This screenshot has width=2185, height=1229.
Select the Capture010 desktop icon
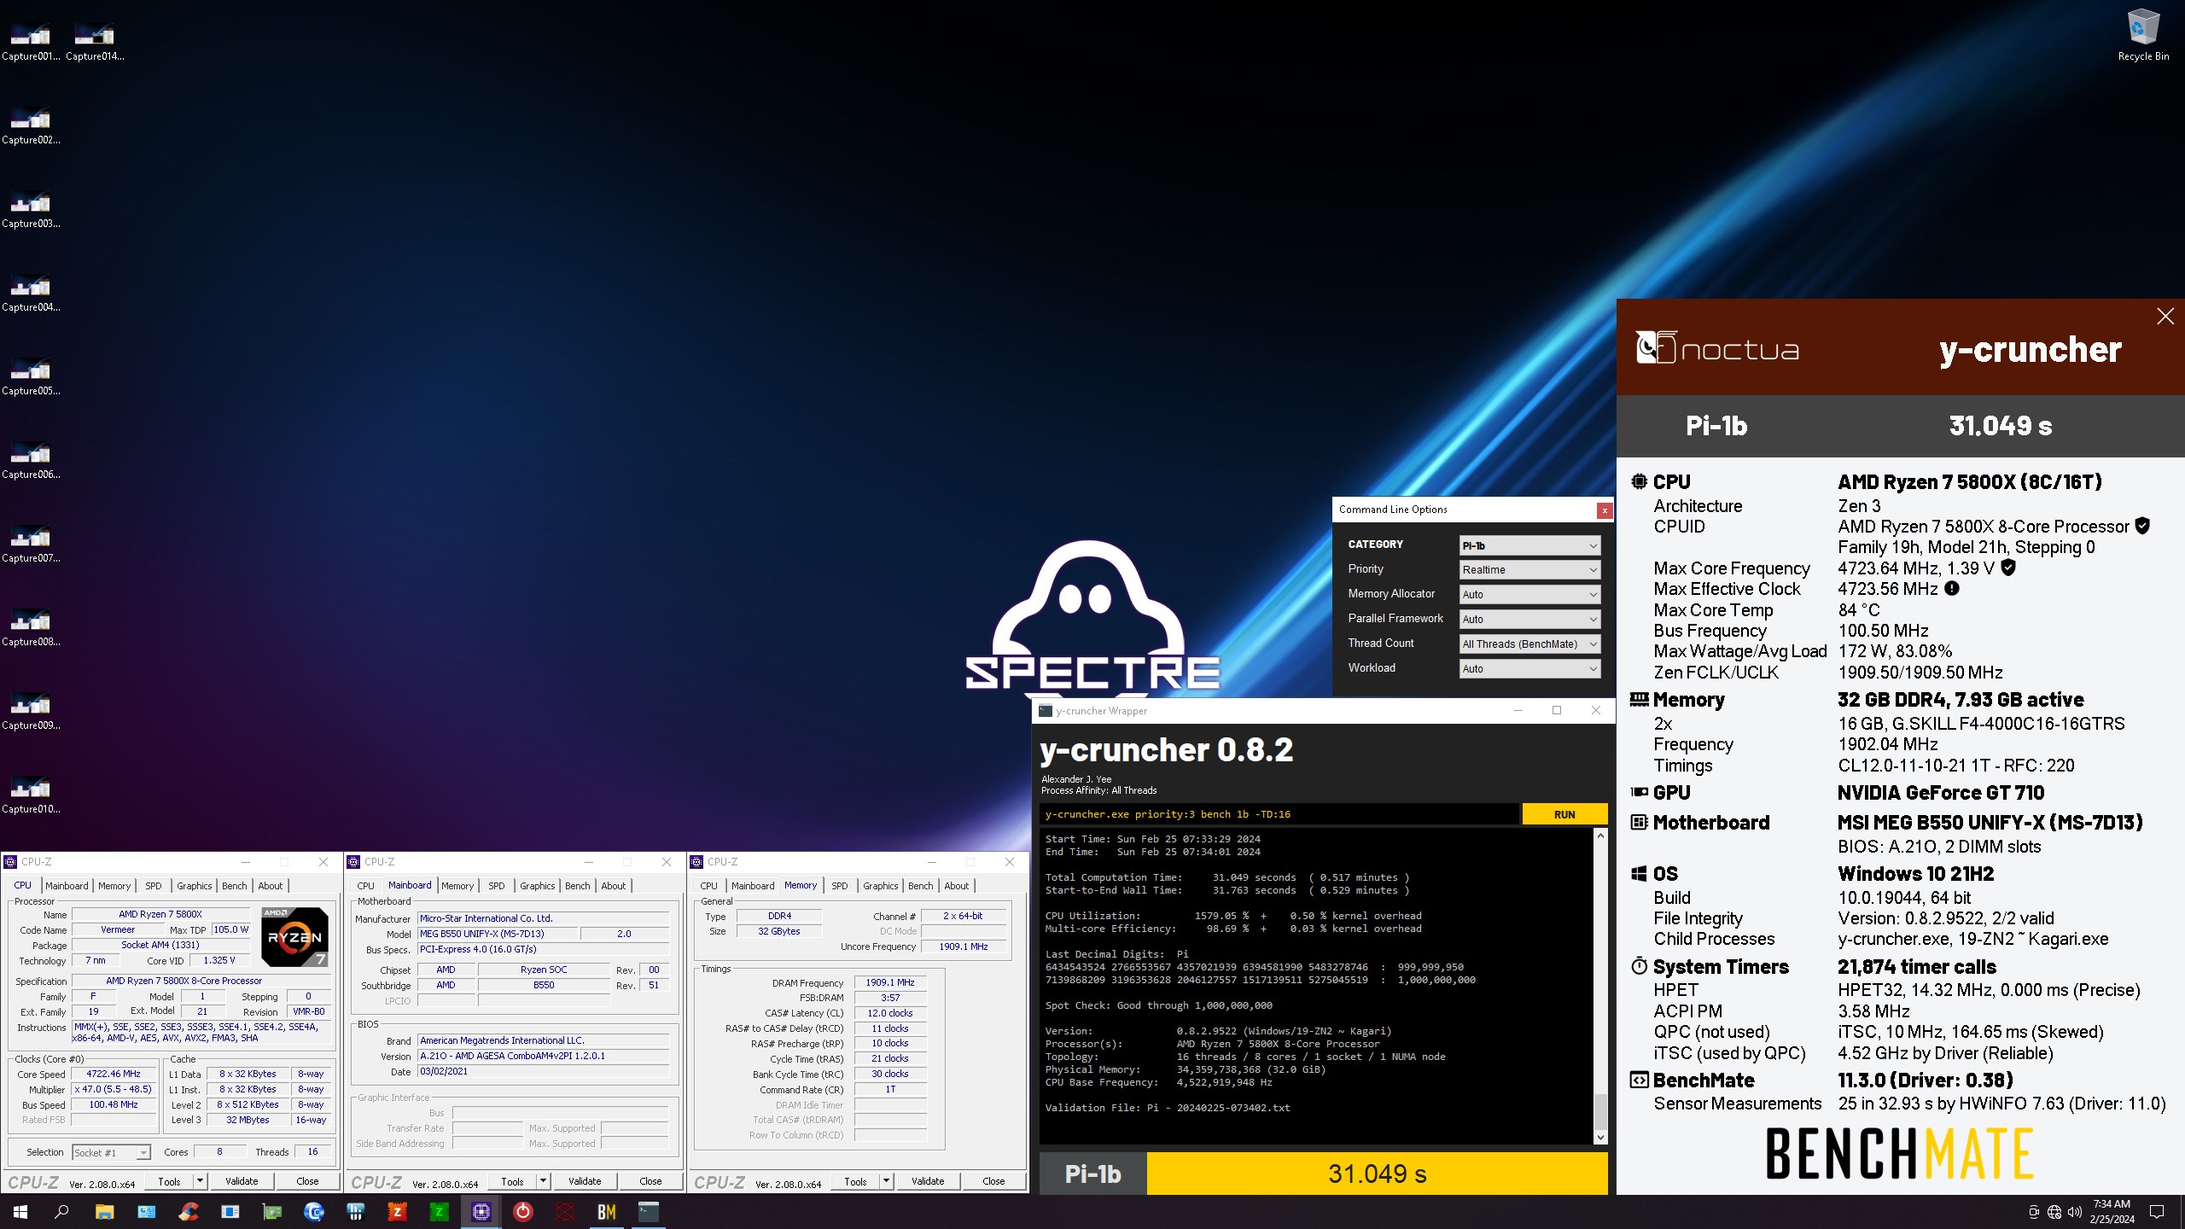(31, 794)
